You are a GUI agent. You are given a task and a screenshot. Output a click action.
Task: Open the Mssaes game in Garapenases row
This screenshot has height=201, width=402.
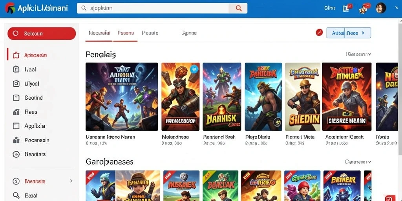pos(181,186)
